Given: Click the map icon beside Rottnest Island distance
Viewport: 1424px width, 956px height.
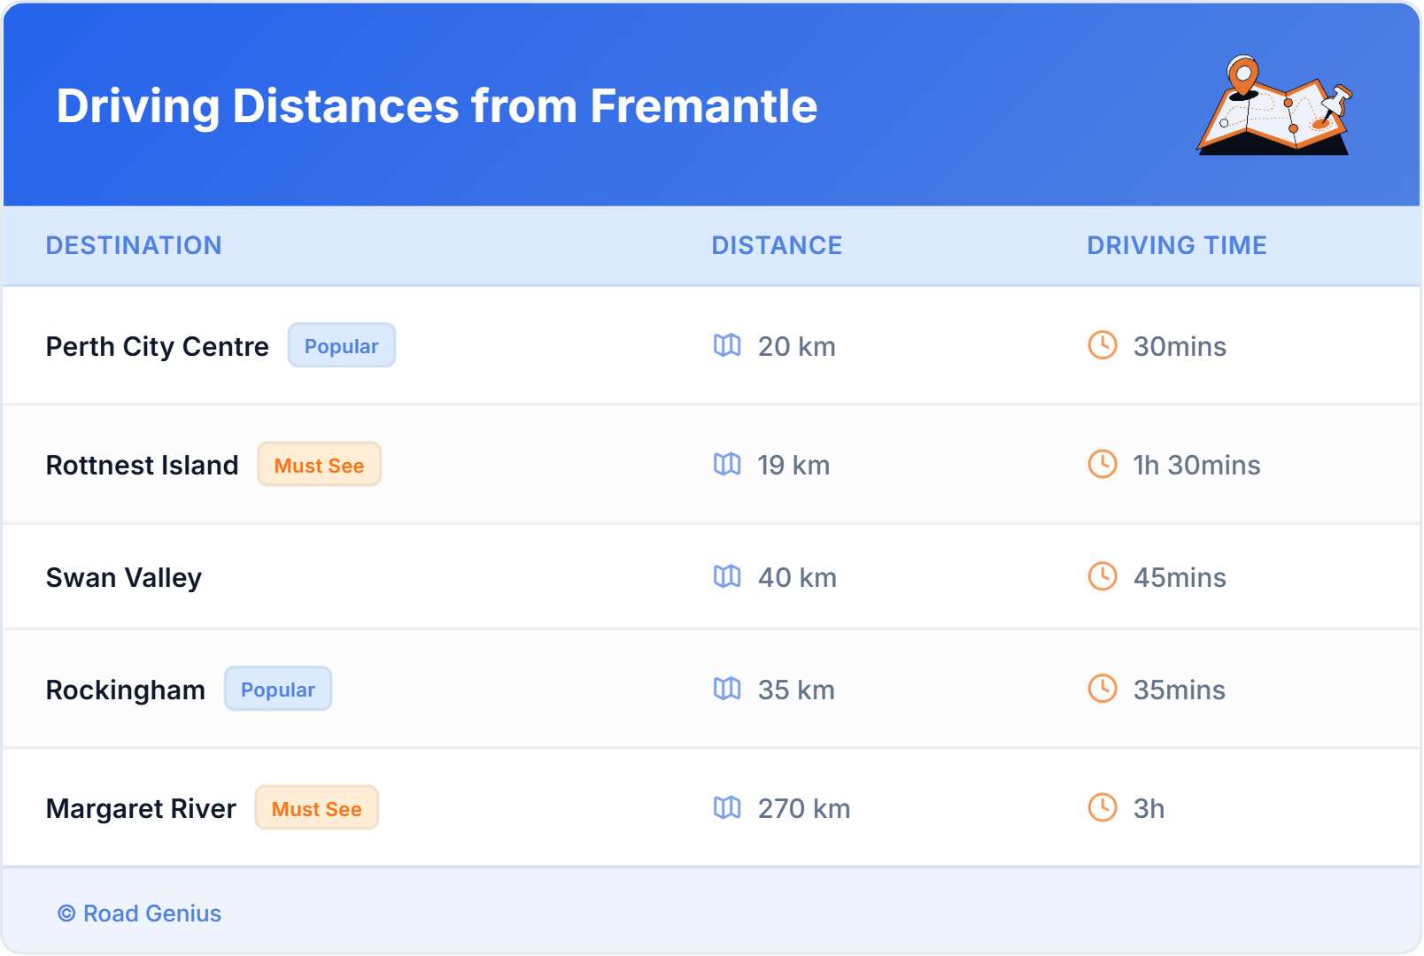Looking at the screenshot, I should pos(728,465).
